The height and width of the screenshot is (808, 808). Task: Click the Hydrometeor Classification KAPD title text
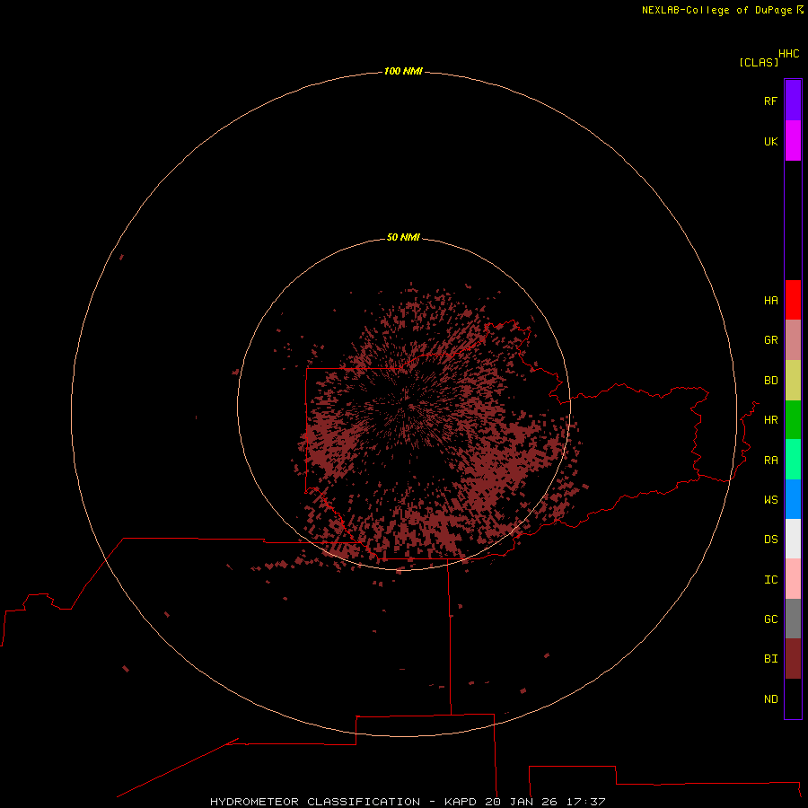[x=407, y=802]
